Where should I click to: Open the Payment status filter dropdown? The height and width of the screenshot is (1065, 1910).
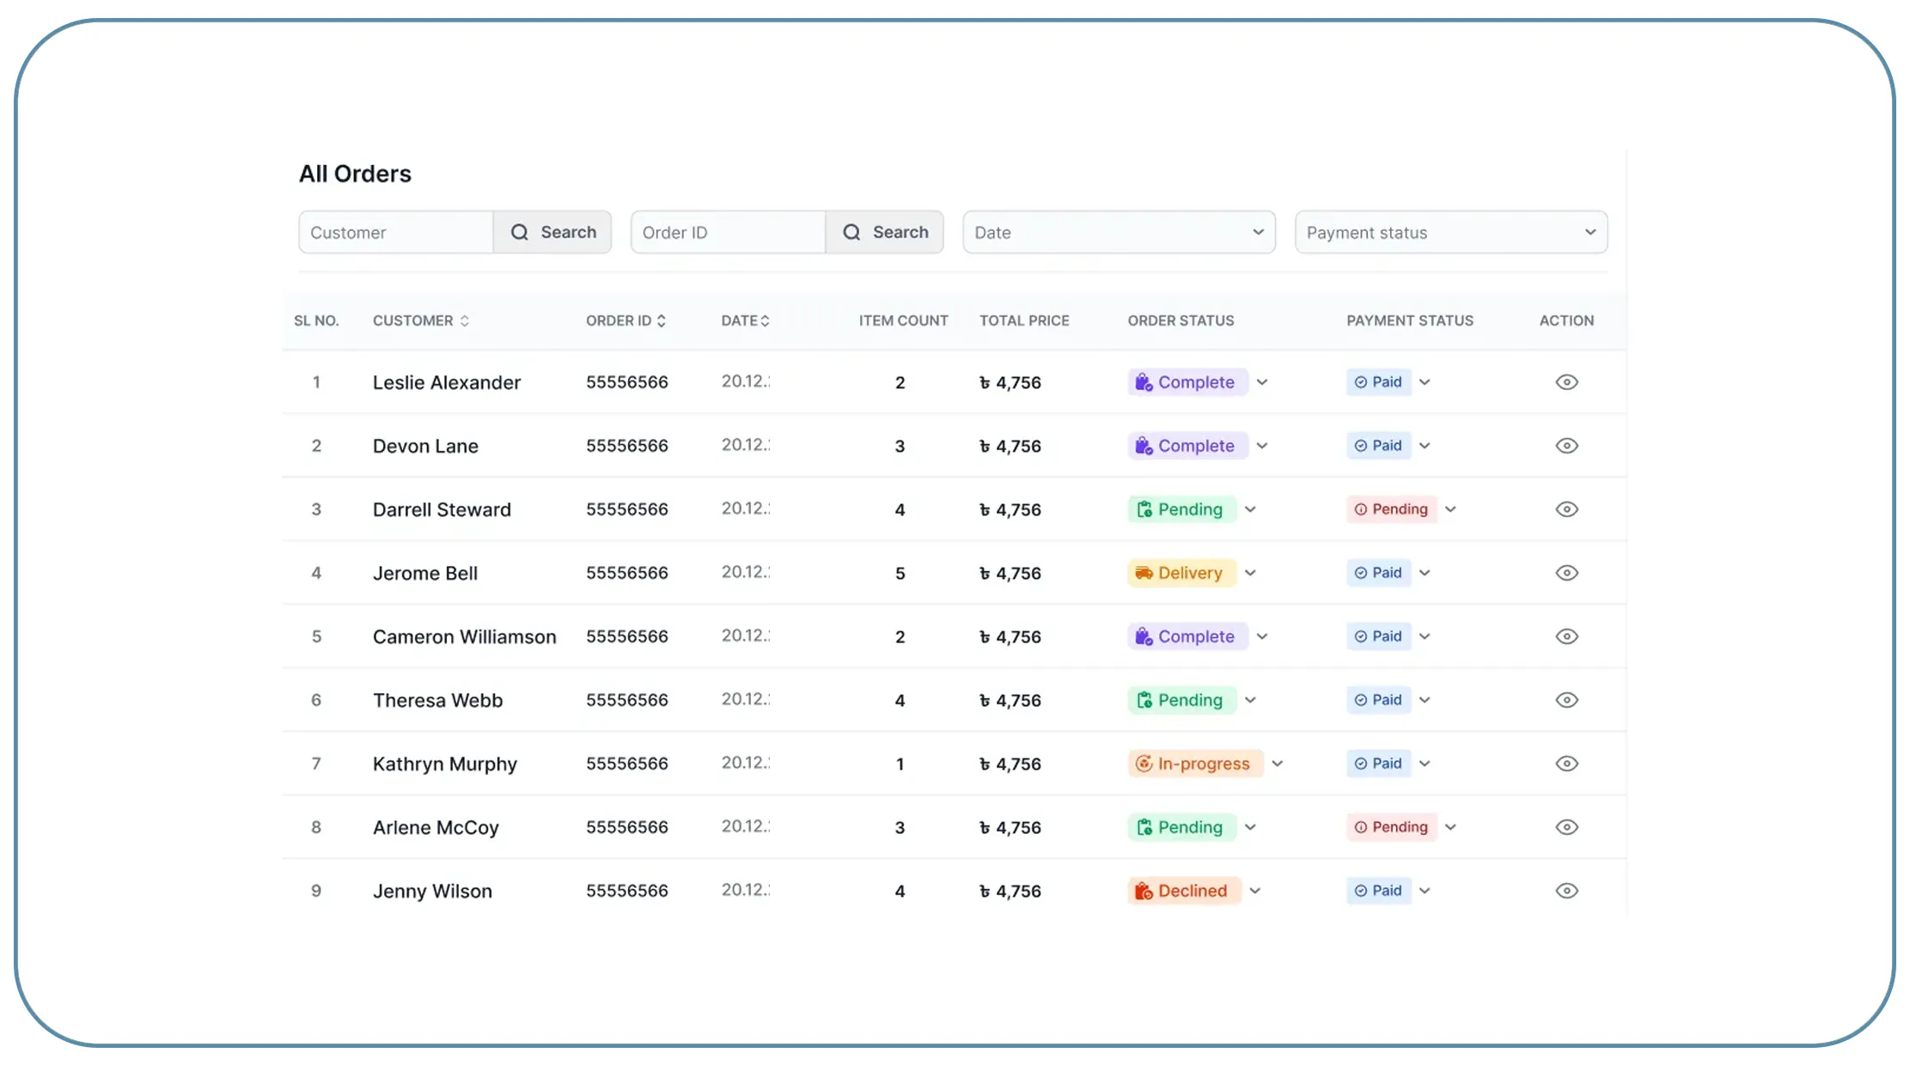(1451, 232)
